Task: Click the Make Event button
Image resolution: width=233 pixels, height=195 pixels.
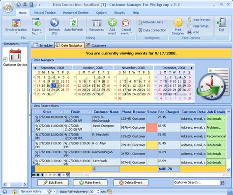Action: click(90, 183)
